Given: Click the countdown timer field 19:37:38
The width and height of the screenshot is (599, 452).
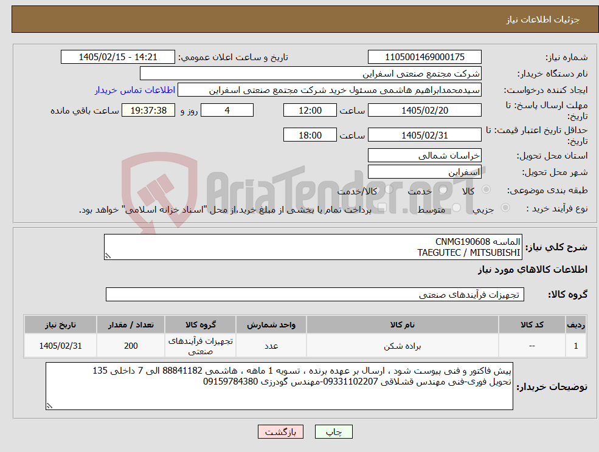Looking at the screenshot, I should 148,111.
